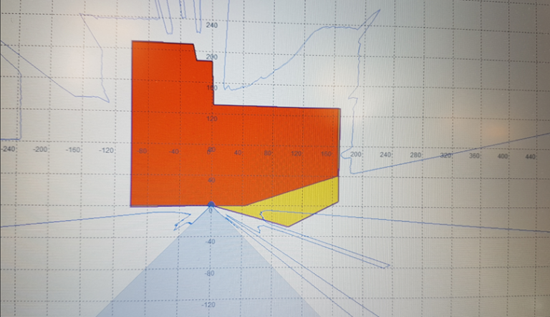Click the bottom-left corner vertex of red field

(131, 206)
